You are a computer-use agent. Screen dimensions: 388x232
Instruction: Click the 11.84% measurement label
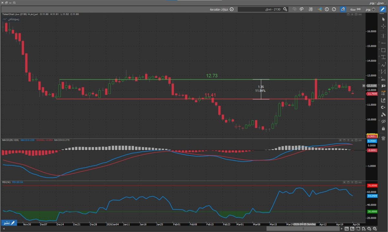click(x=260, y=91)
